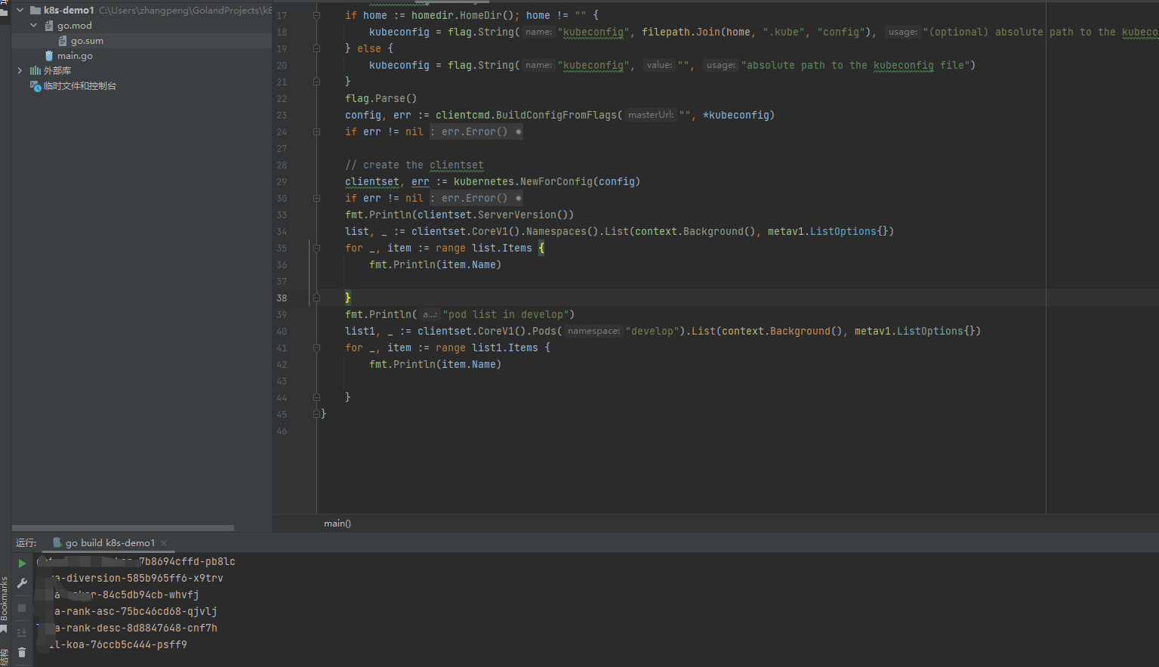1159x667 pixels.
Task: Expand folded err block at line 30
Action: (316, 198)
